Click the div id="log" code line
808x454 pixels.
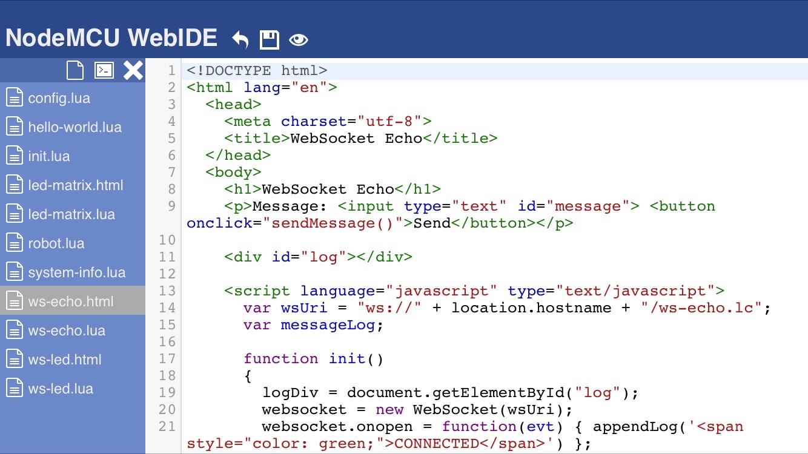click(x=319, y=257)
